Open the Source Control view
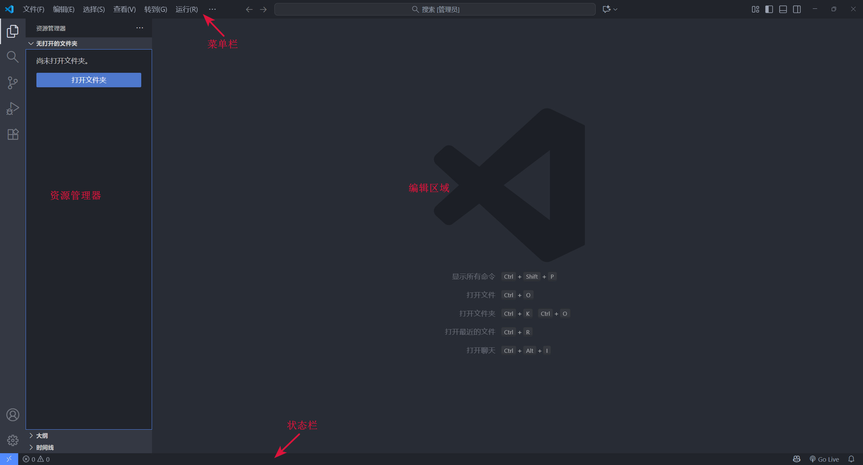The image size is (863, 465). coord(12,83)
